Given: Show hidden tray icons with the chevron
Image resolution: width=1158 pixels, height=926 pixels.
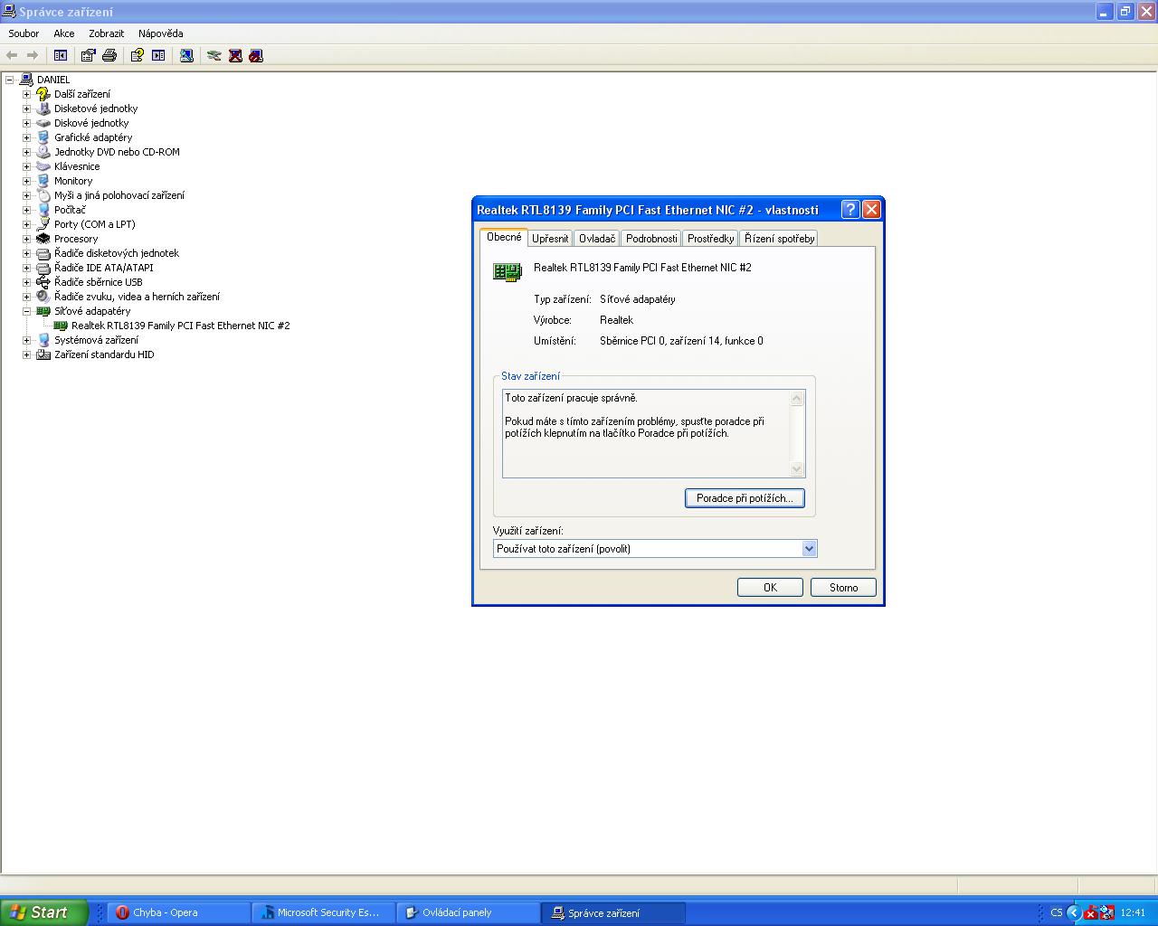Looking at the screenshot, I should click(x=1074, y=912).
